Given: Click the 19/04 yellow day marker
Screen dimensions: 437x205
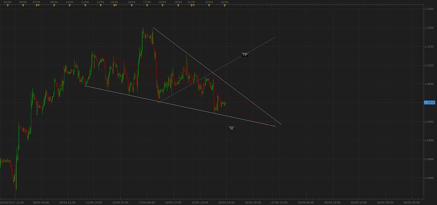Looking at the screenshot, I should pos(178,6).
